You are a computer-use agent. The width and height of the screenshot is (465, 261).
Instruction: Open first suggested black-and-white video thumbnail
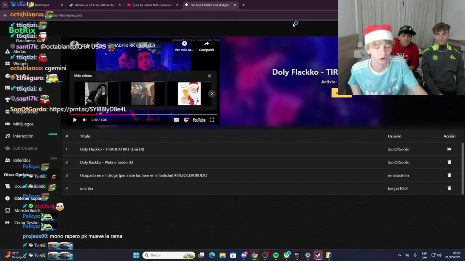click(x=96, y=94)
